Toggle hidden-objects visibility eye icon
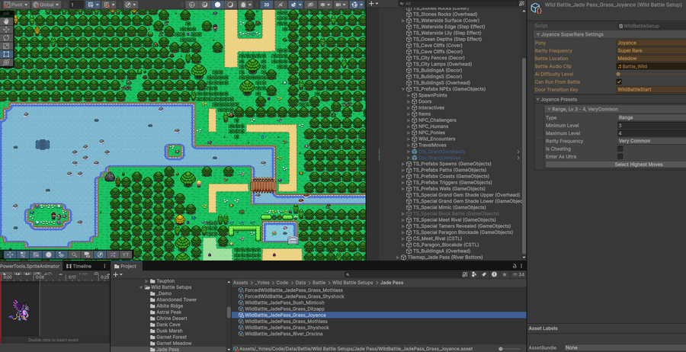686x352 pixels. click(x=311, y=5)
